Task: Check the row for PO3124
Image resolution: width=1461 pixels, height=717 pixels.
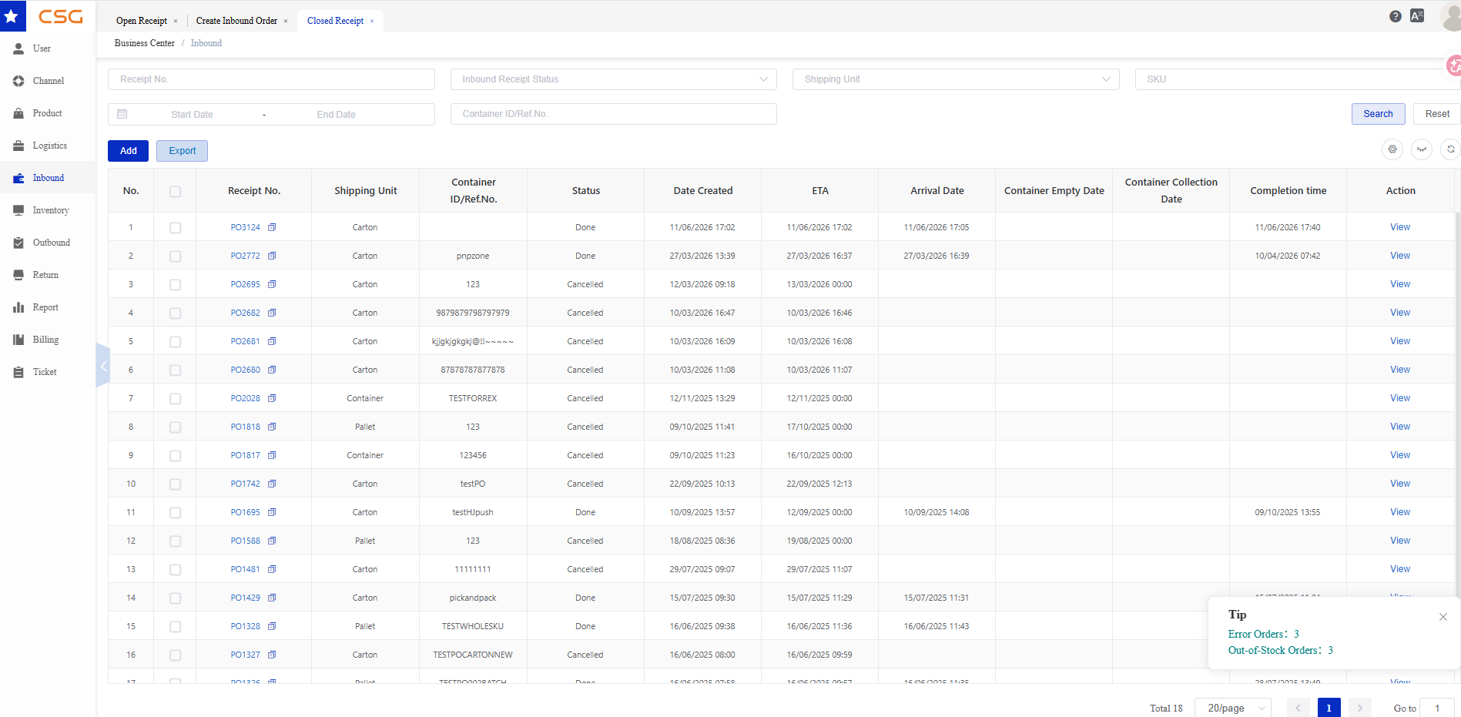Action: [x=176, y=228]
